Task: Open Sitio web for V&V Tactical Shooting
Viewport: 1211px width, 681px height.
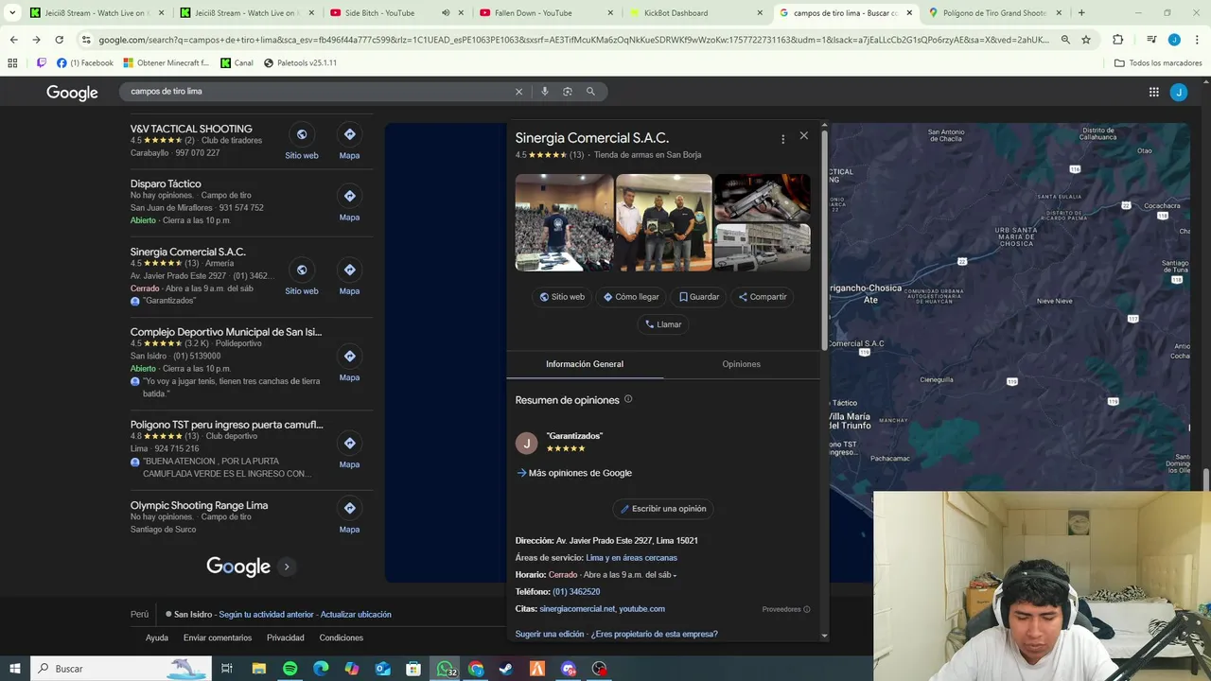Action: [x=302, y=142]
